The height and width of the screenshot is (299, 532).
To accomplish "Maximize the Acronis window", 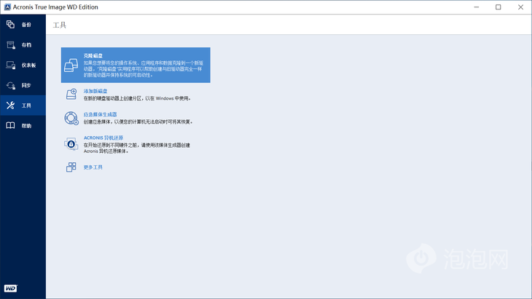I will pos(498,7).
